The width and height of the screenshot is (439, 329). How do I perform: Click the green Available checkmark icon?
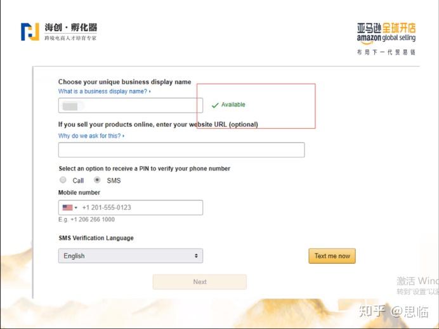215,105
